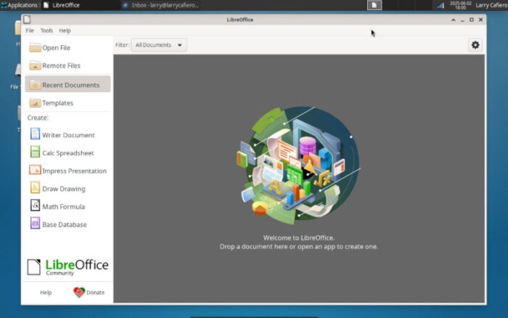Click the Help button at bottom
Viewport: 508px width, 318px height.
tap(46, 293)
